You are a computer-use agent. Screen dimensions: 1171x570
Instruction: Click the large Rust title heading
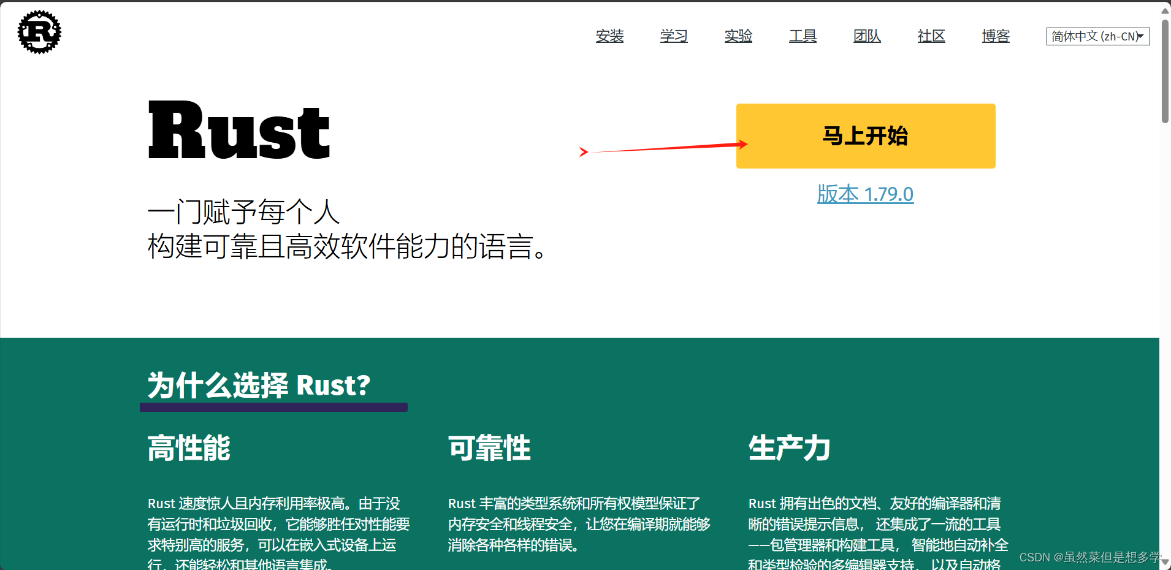[238, 130]
